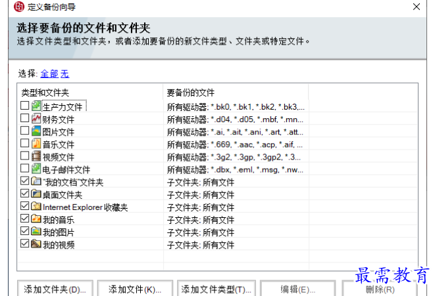Click the Internet Explorer 收藏夹 star folder icon

tap(36, 206)
